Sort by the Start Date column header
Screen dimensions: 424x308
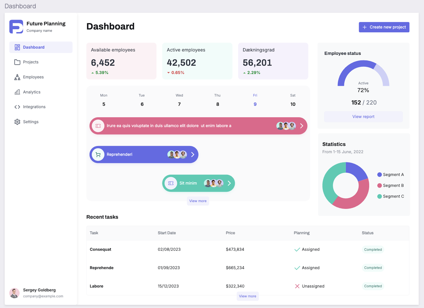pyautogui.click(x=167, y=233)
